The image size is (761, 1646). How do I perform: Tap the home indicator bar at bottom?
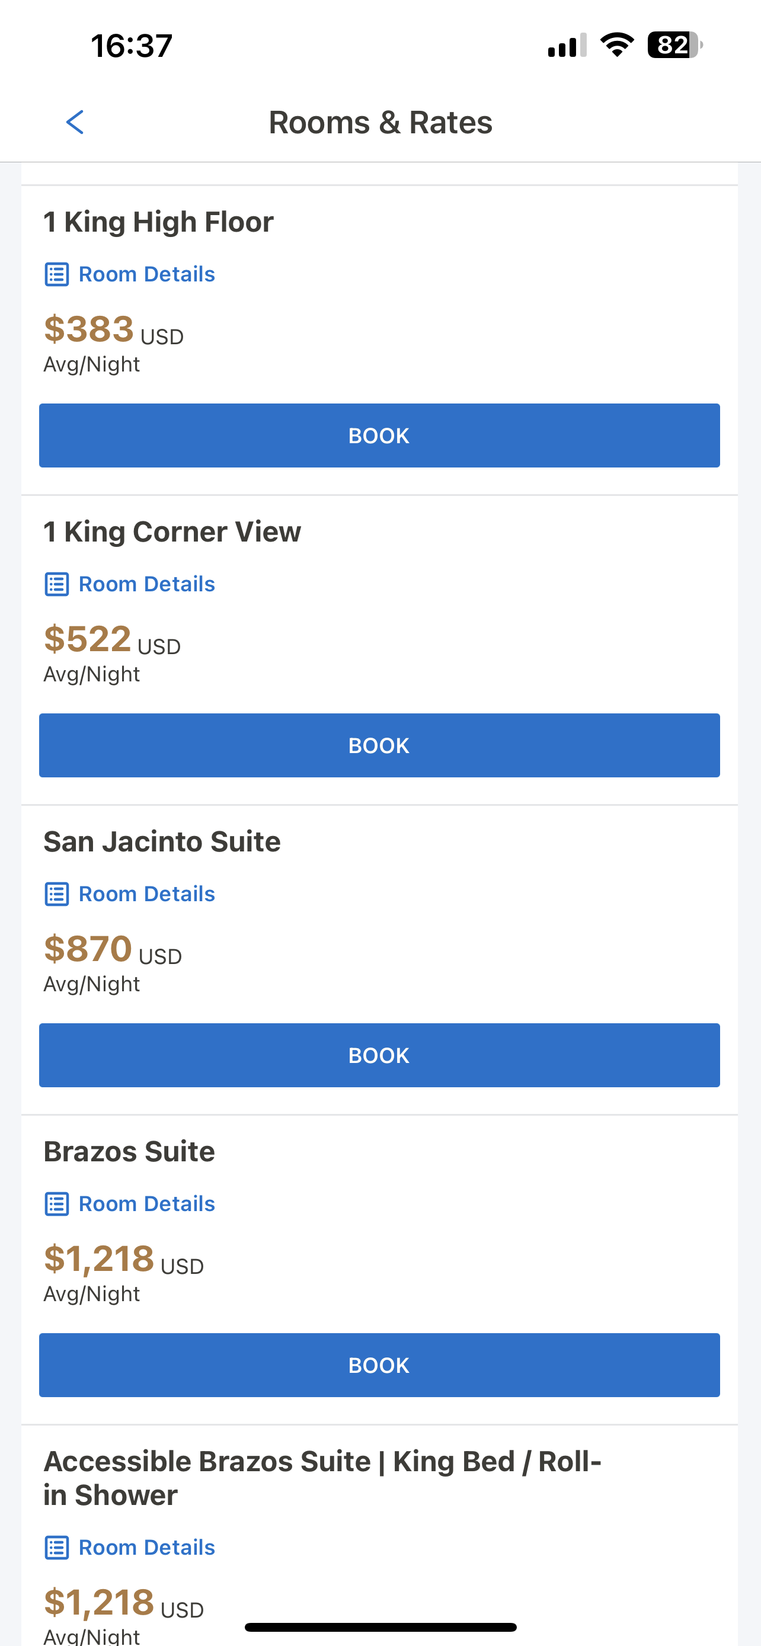pos(380,1628)
